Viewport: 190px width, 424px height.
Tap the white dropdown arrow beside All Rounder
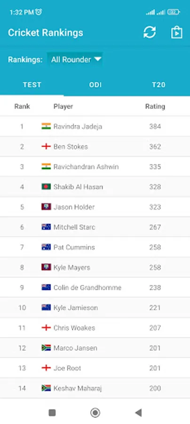[97, 59]
